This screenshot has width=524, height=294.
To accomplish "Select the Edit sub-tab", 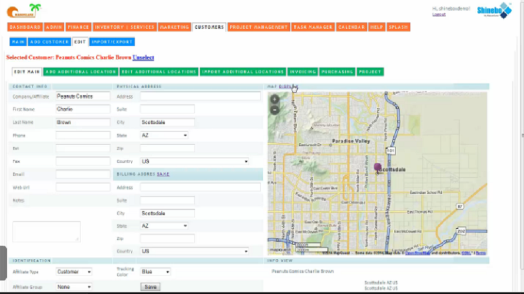I will tap(80, 42).
